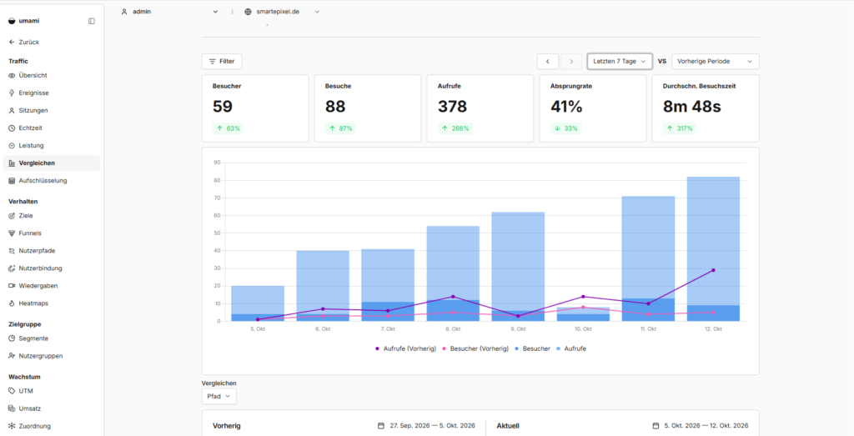Click the Vergleichen chart icon
Image resolution: width=854 pixels, height=436 pixels.
pyautogui.click(x=12, y=163)
